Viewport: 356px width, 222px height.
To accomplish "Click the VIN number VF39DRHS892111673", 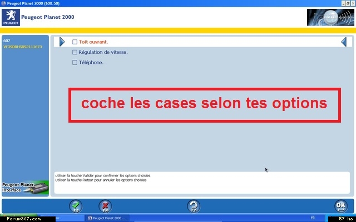I will pyautogui.click(x=22, y=47).
